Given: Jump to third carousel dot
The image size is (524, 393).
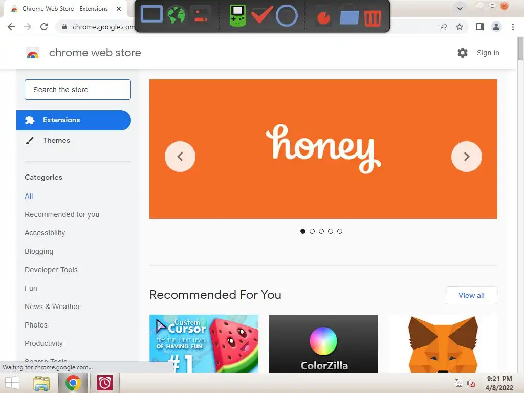Looking at the screenshot, I should point(321,231).
